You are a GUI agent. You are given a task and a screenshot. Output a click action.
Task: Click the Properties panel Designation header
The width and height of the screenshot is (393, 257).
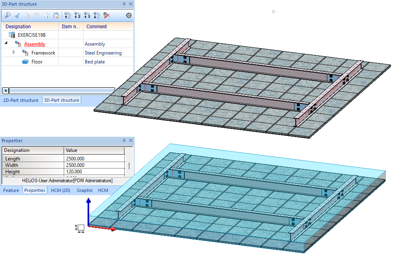33,150
